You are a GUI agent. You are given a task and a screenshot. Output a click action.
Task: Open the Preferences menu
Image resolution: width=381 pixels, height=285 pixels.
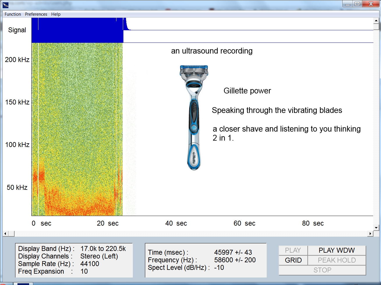[36, 14]
